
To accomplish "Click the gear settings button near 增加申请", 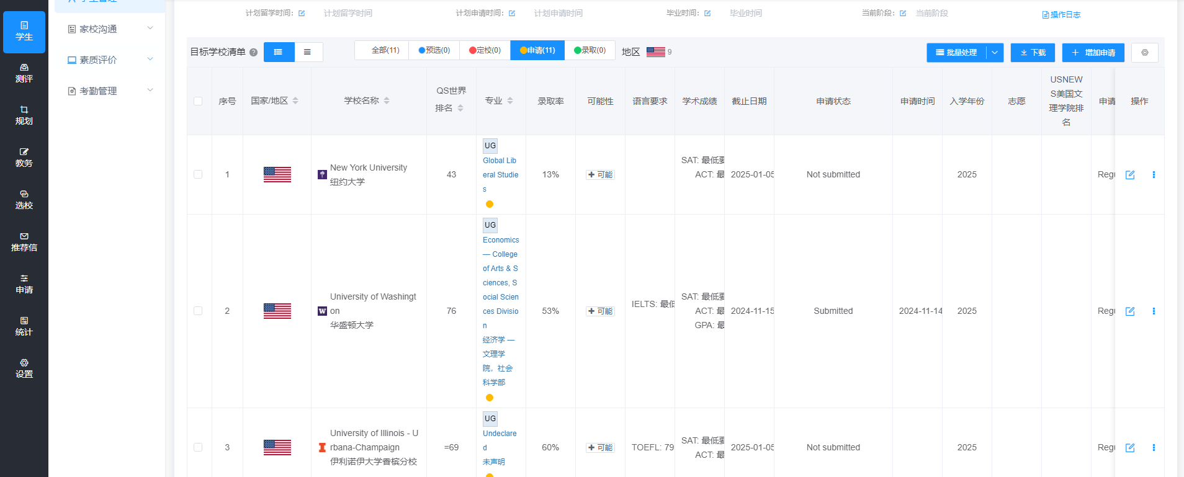I will (1145, 53).
